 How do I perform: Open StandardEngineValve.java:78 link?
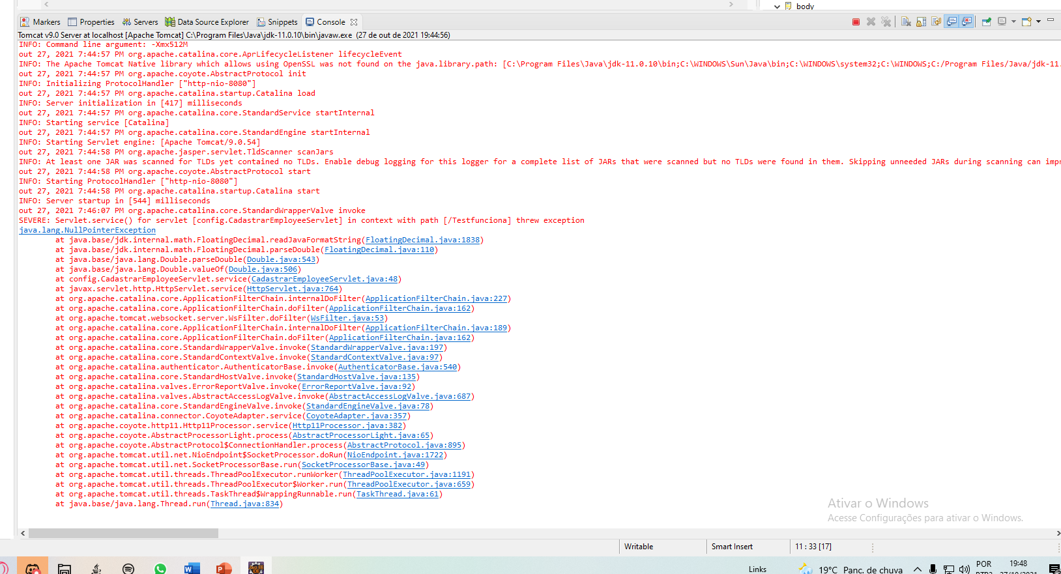pos(368,406)
